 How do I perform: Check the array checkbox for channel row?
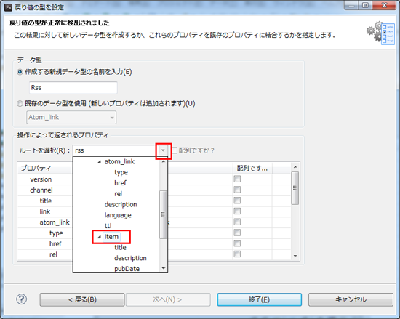point(237,190)
